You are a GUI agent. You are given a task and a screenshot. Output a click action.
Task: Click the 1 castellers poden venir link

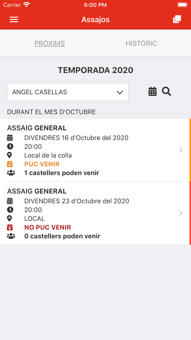[62, 172]
